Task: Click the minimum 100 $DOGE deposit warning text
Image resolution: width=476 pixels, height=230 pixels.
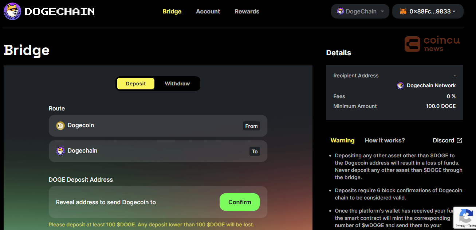Action: click(x=152, y=225)
